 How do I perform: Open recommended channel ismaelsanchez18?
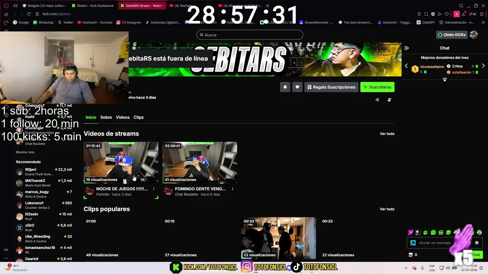tap(44, 250)
